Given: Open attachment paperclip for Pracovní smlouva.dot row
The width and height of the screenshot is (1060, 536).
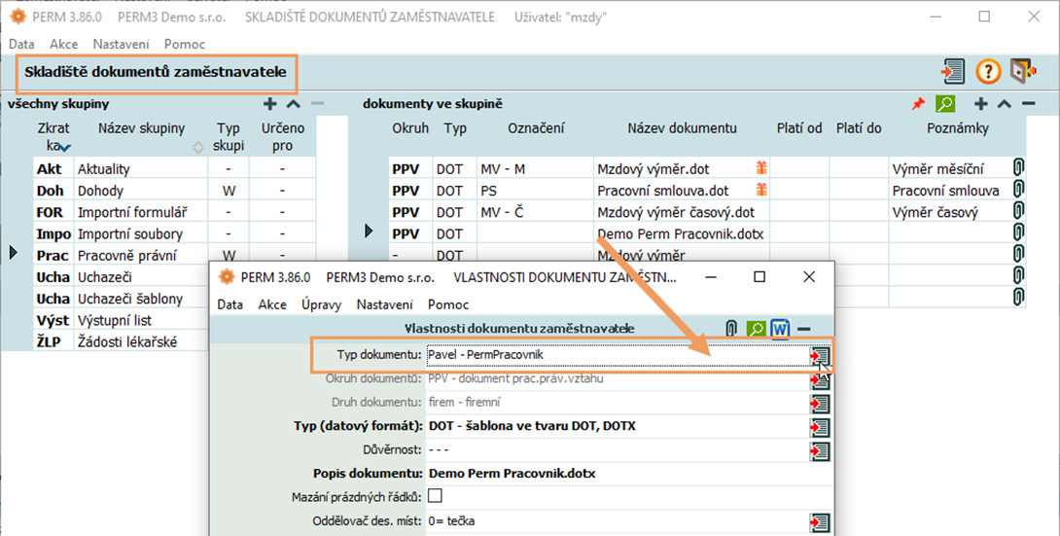Looking at the screenshot, I should (x=1018, y=190).
